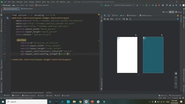Screen dimensions: 185x104
Task: Click the zoom in plus icon
Action: 176,77
